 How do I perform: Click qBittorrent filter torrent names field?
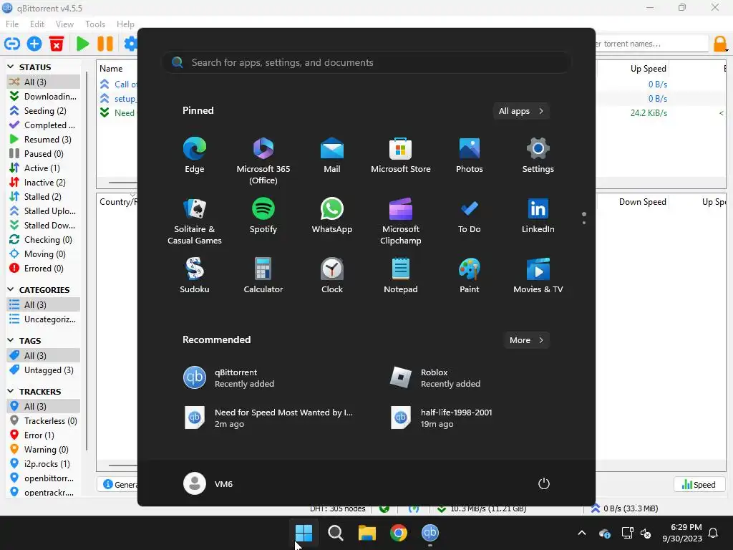click(x=652, y=44)
